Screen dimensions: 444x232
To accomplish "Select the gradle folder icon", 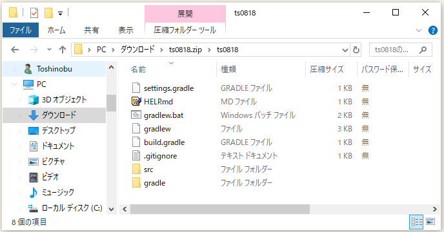I will click(136, 183).
